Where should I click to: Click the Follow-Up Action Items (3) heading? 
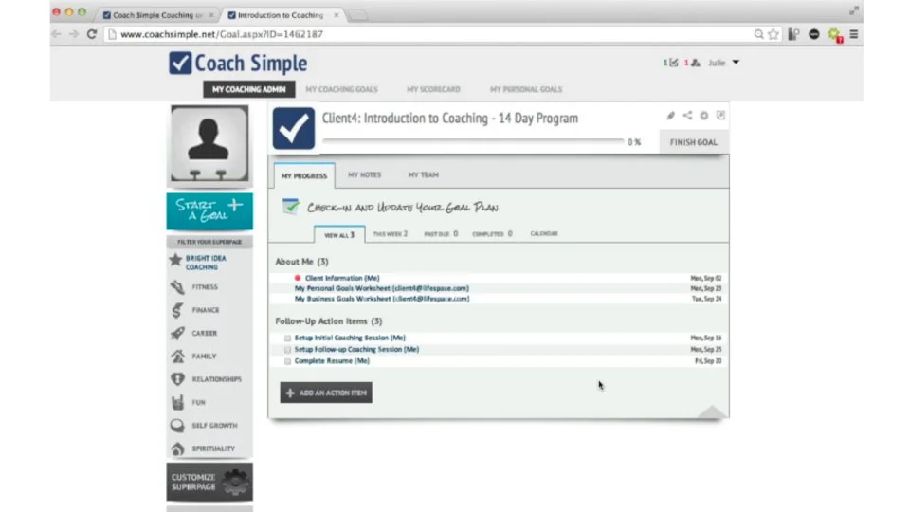pos(329,321)
